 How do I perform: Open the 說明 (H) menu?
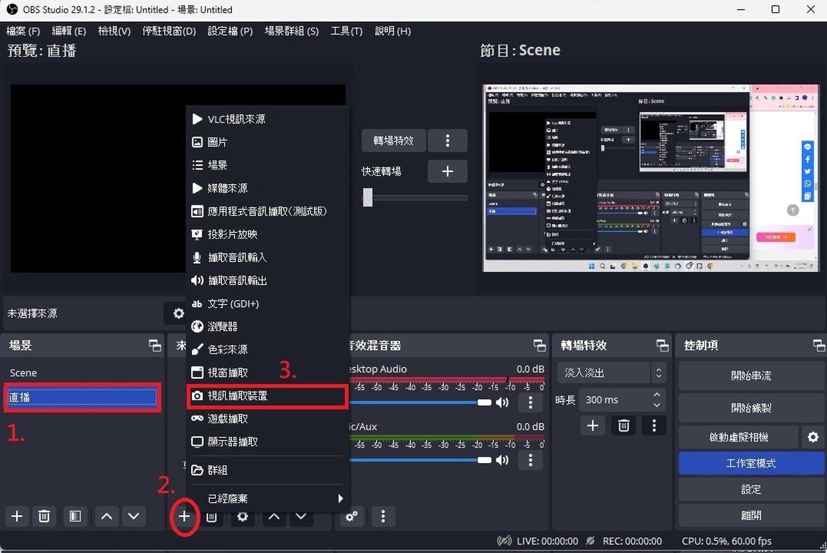point(393,31)
